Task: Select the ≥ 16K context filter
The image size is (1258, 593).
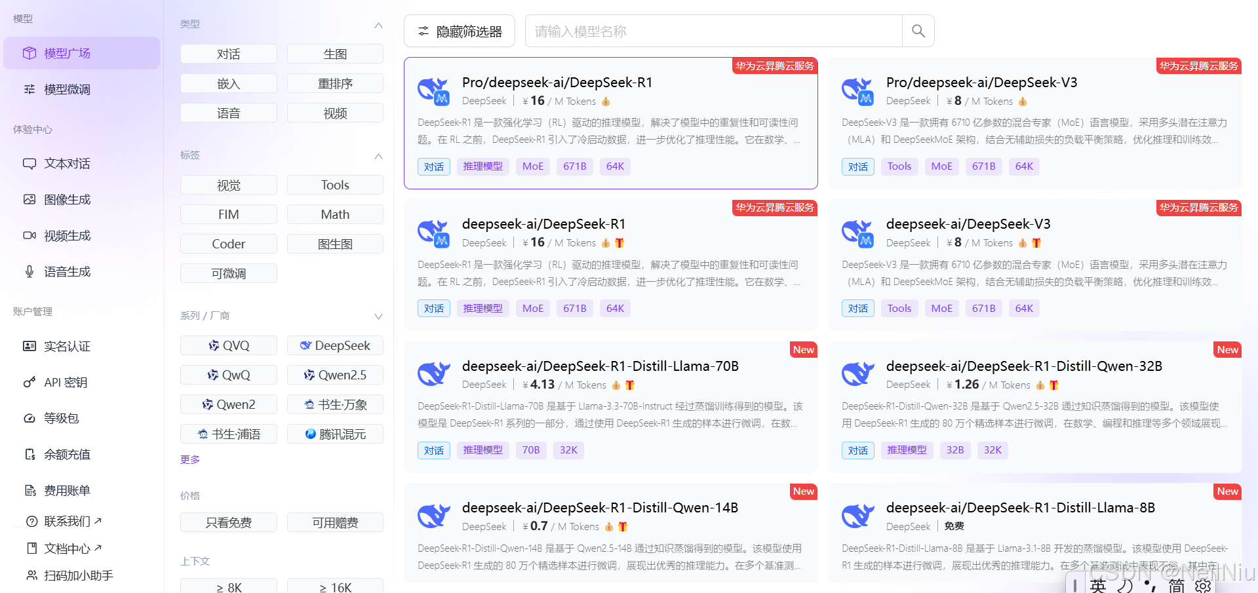Action: [x=335, y=587]
